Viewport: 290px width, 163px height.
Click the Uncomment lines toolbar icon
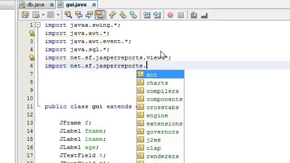pyautogui.click(x=204, y=15)
